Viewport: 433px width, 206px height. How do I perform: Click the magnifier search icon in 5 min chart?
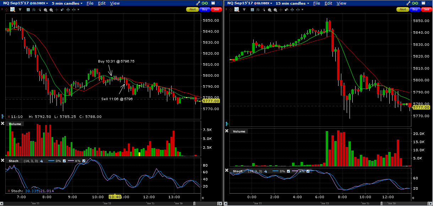point(13,9)
